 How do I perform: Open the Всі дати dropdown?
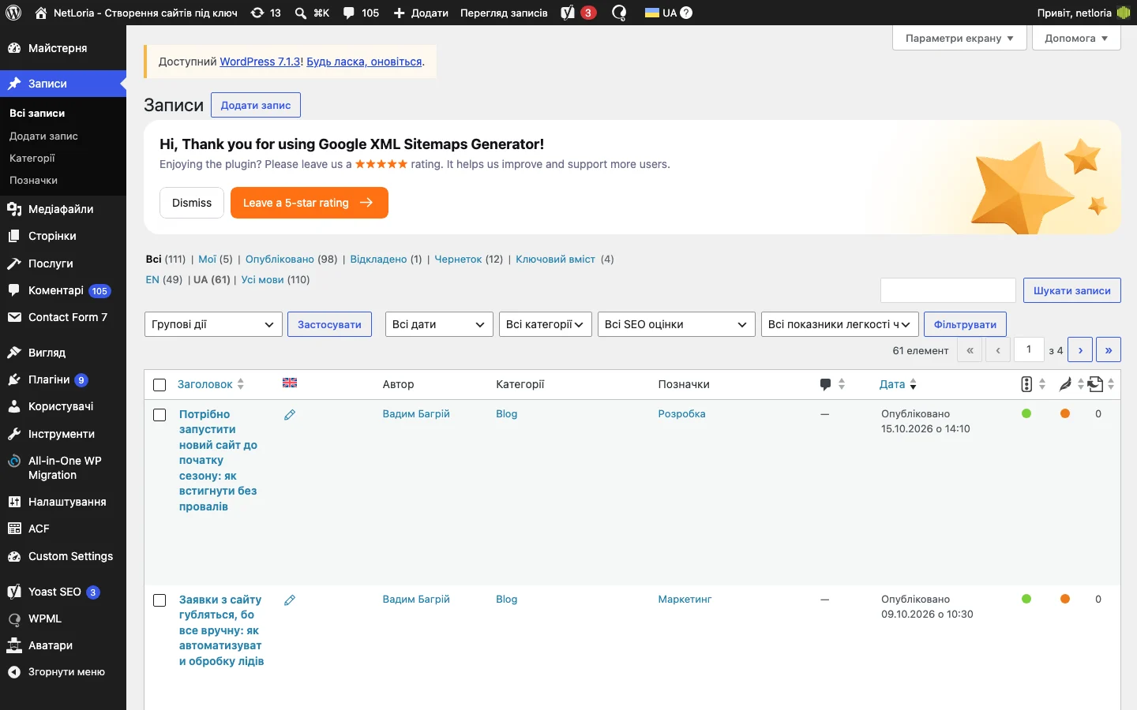[x=439, y=324]
